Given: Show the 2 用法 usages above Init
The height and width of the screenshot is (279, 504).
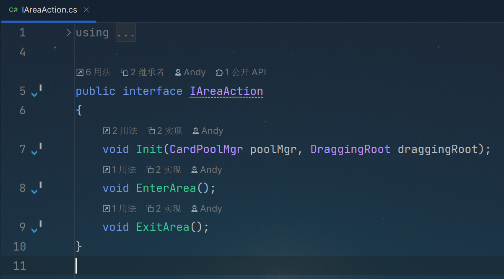Looking at the screenshot, I should [x=120, y=131].
